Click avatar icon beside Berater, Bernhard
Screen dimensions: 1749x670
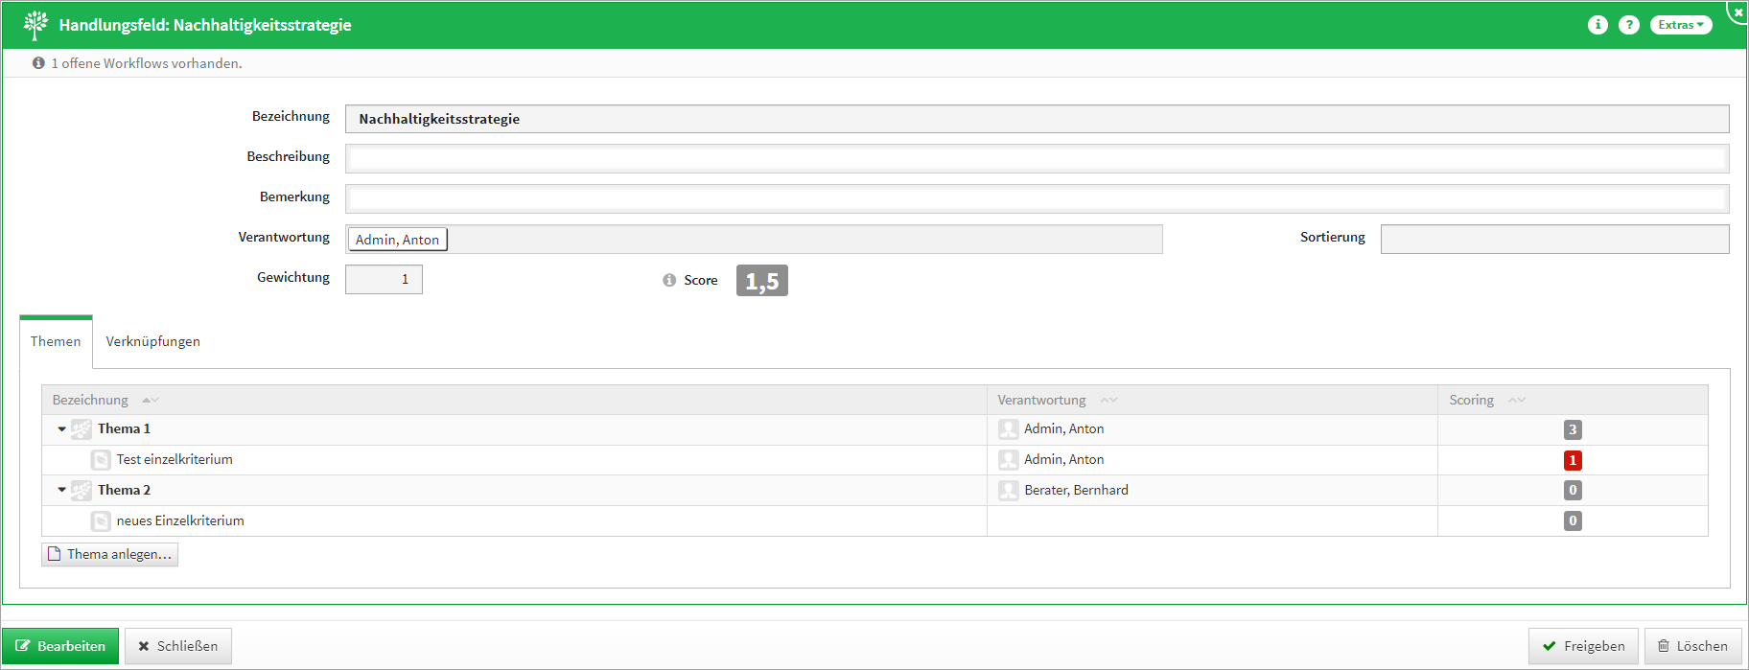[1009, 491]
